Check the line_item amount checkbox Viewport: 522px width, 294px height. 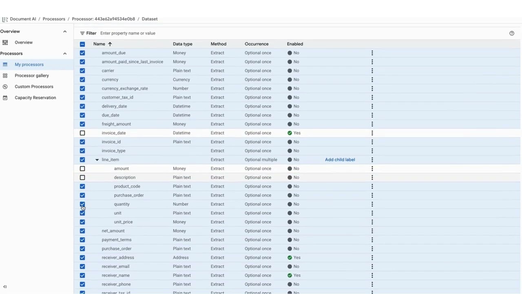[82, 169]
